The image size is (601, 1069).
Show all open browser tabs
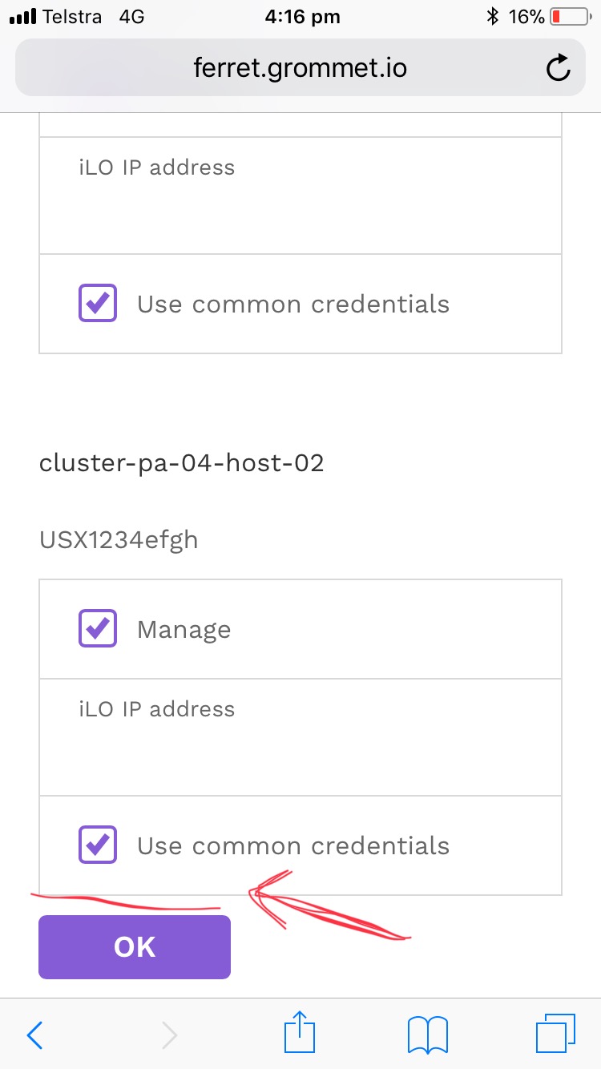pos(556,1034)
